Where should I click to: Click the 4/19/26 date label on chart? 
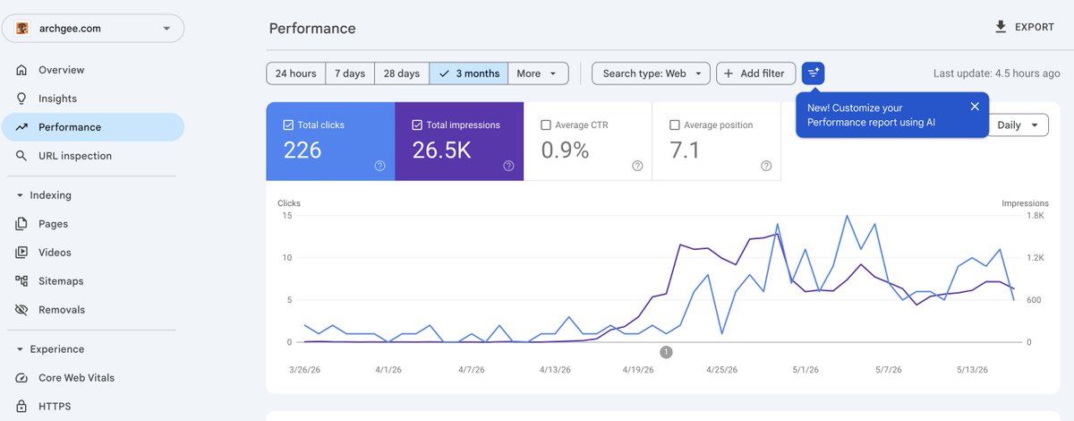640,368
